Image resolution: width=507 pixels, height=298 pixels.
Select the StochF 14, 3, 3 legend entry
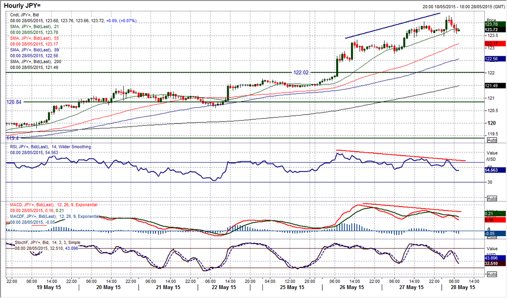click(x=48, y=243)
